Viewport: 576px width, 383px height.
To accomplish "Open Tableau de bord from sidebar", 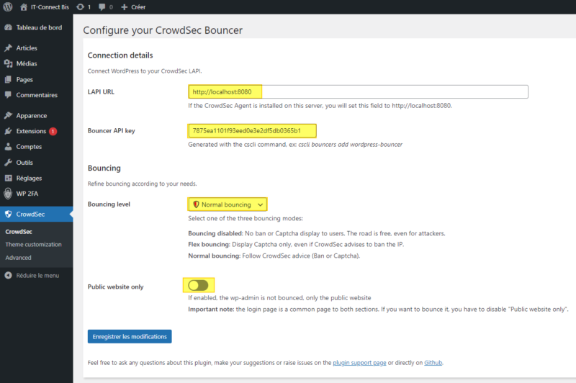I will 39,27.
